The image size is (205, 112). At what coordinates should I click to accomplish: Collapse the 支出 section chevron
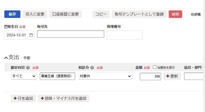point(6,58)
